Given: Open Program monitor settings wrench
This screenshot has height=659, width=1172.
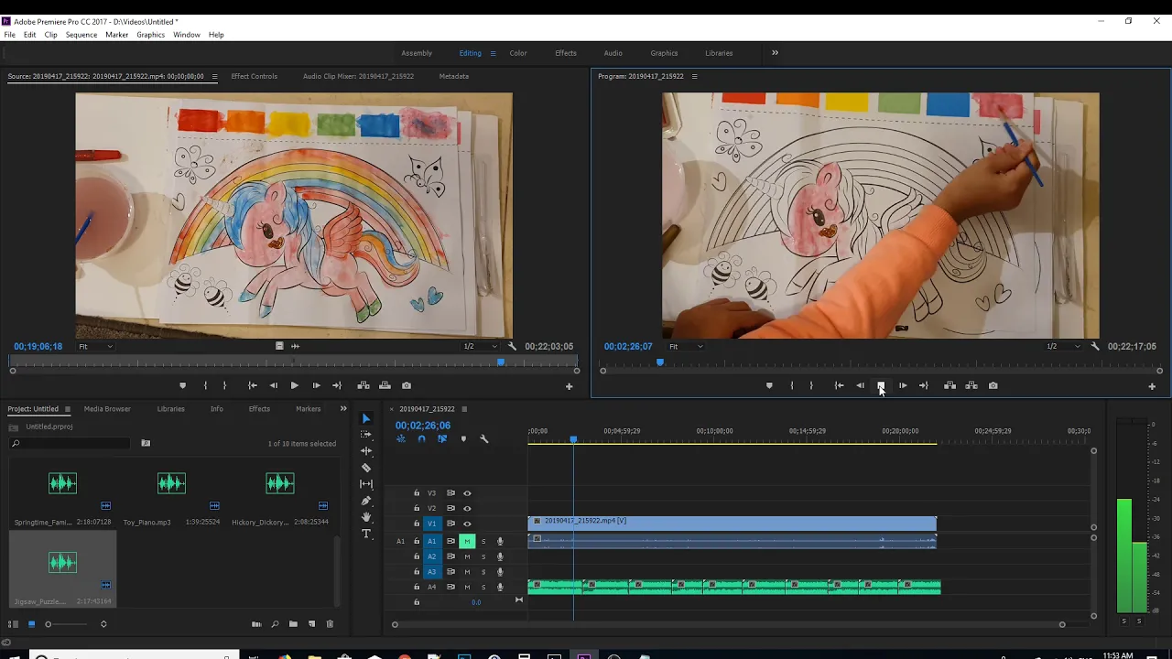Looking at the screenshot, I should click(x=1094, y=346).
